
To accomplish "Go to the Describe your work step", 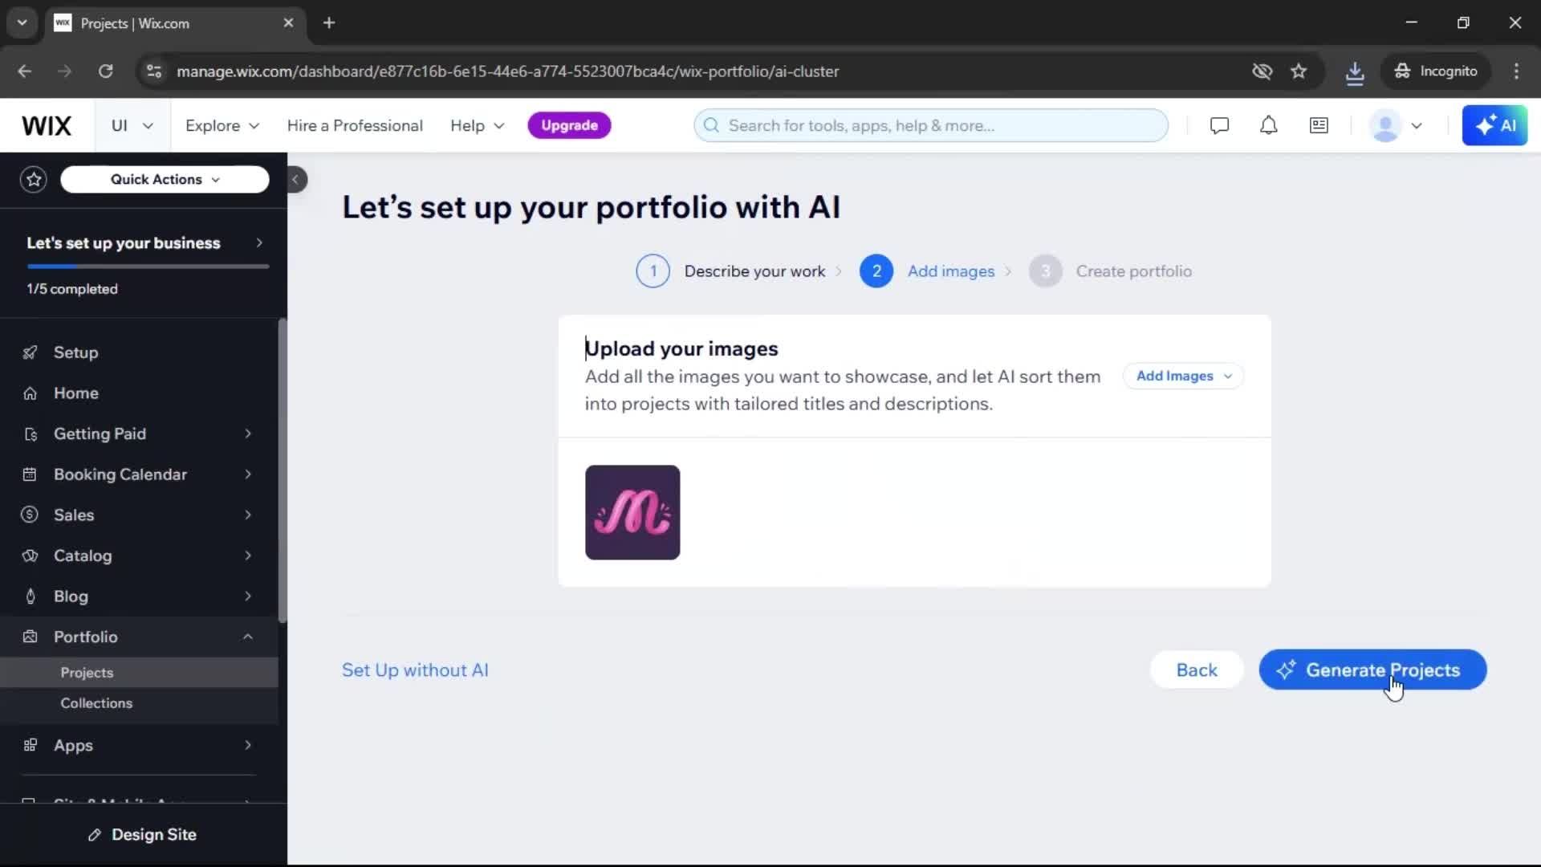I will pos(730,271).
